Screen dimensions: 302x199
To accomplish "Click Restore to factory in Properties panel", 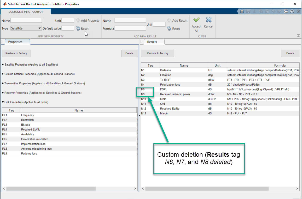I will tap(16, 53).
